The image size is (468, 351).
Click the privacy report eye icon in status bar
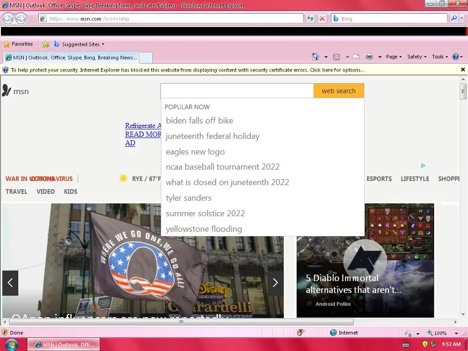tap(301, 333)
